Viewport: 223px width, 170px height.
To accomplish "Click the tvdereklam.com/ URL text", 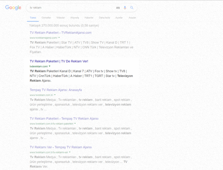I will [x=39, y=66].
